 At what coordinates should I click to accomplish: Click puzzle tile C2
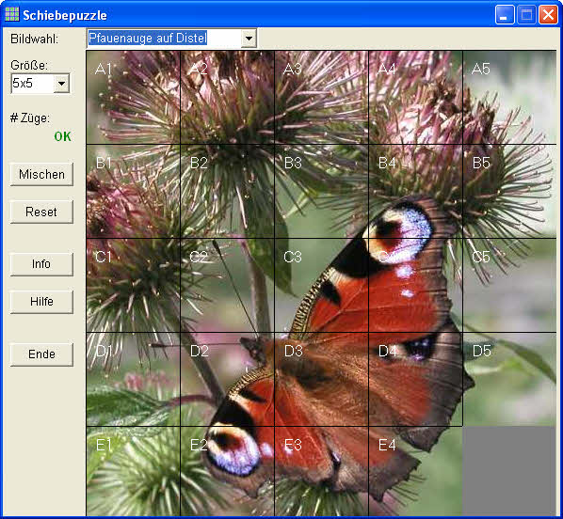(x=227, y=286)
